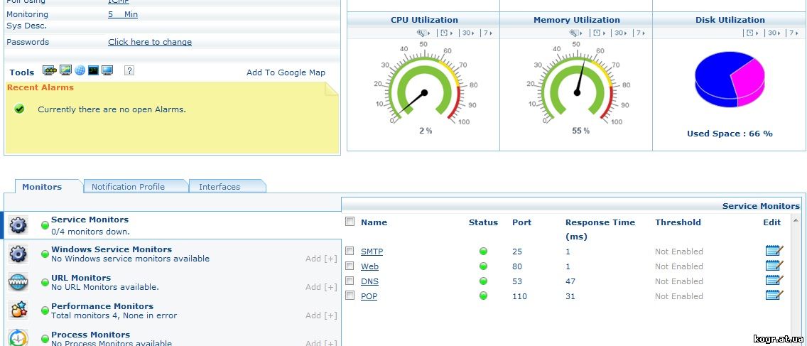The image size is (807, 346).
Task: Open the Trace Route tool icon
Action: click(65, 70)
